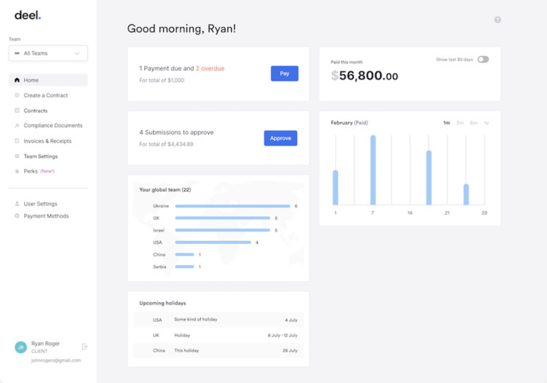Image resolution: width=547 pixels, height=383 pixels.
Task: Open Payment Methods menu item
Action: pos(46,216)
